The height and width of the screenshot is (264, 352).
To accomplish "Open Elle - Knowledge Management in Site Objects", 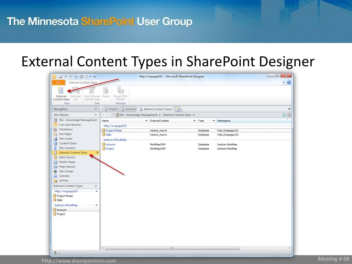I will tap(76, 120).
